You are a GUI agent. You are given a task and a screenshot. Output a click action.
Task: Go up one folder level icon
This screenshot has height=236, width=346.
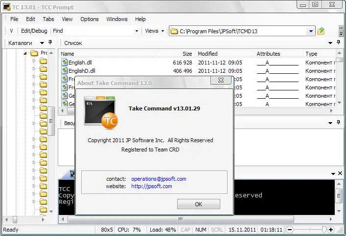point(321,31)
